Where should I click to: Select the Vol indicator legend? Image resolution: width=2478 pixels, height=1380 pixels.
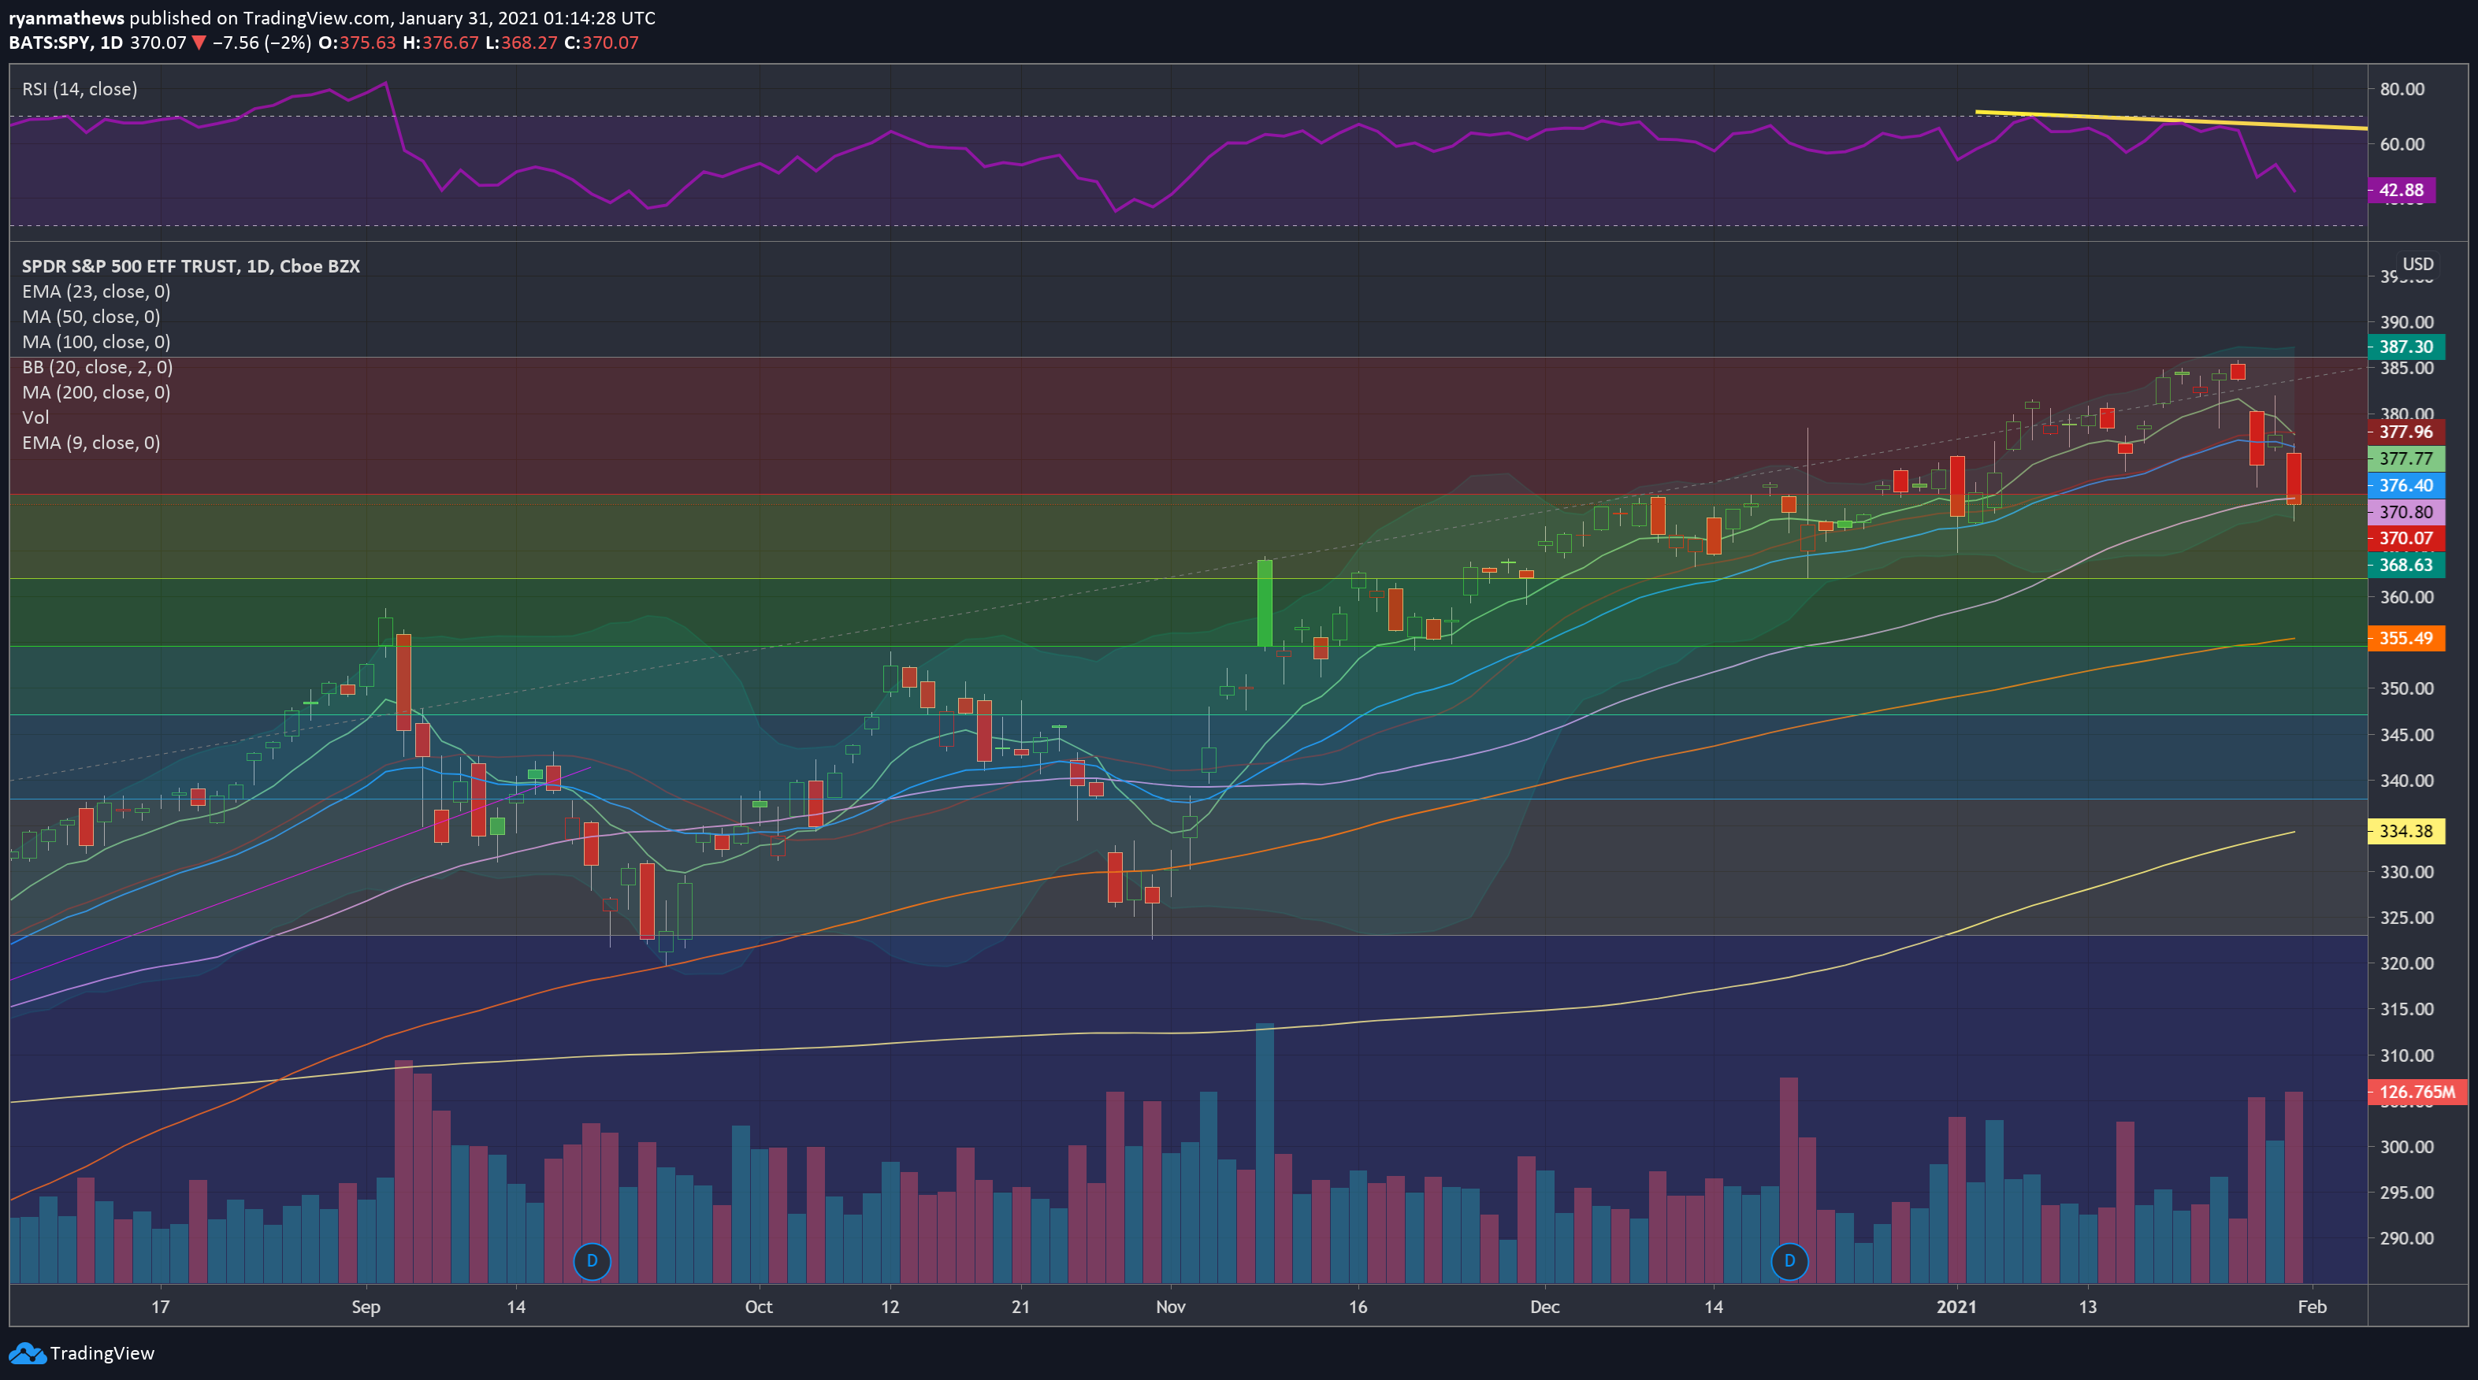pos(35,417)
